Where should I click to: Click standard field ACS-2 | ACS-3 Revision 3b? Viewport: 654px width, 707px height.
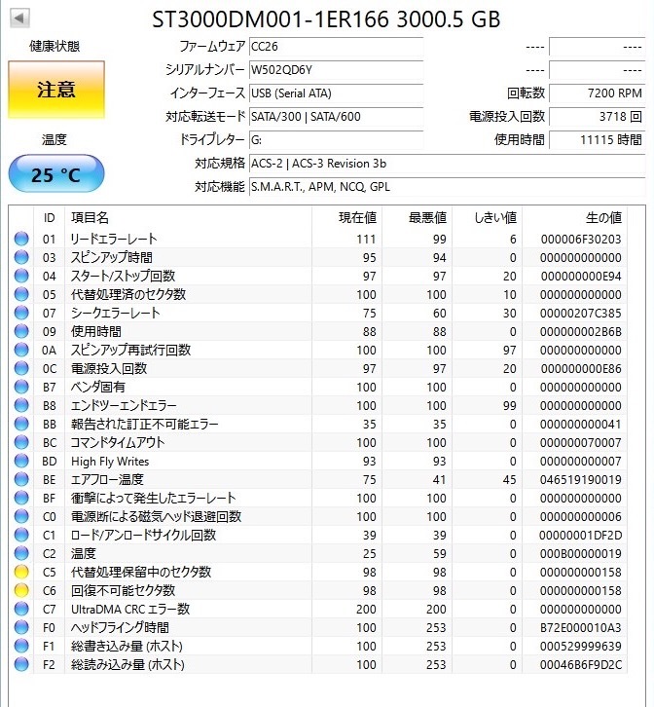click(447, 164)
